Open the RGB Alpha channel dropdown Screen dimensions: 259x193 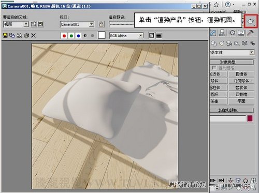pos(126,36)
